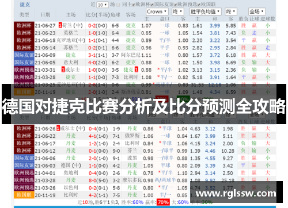Open the 终 dropdown next to 胜平负均值

click(x=231, y=11)
